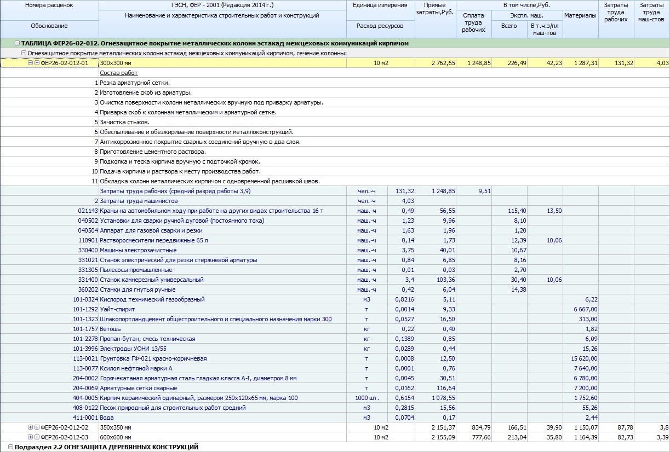Select 'Растворосмесители передвижные 65 л' resource
Viewport: 670px width, 452px height.
(x=153, y=240)
